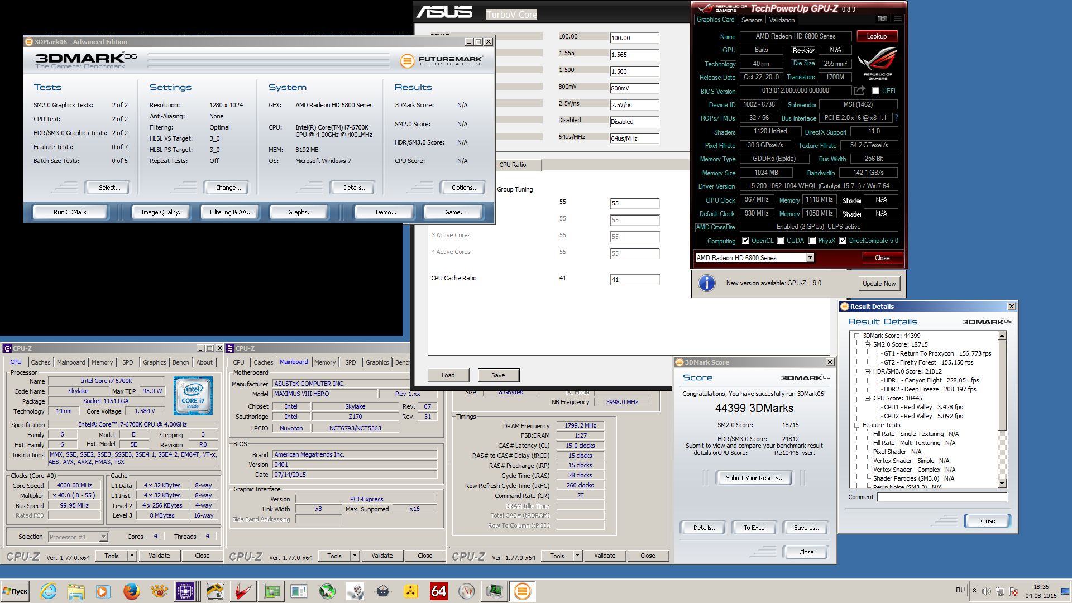Click the Result Details scrollbar down arrow

1002,484
